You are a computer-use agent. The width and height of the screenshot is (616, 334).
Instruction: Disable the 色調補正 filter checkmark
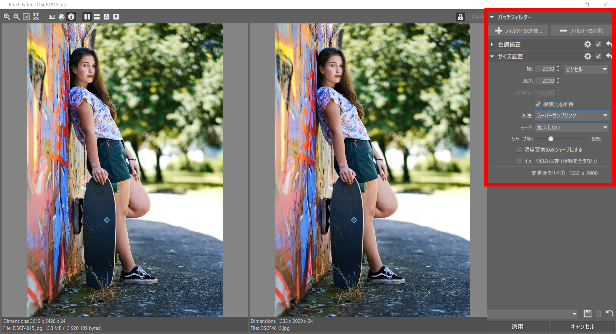click(x=598, y=44)
